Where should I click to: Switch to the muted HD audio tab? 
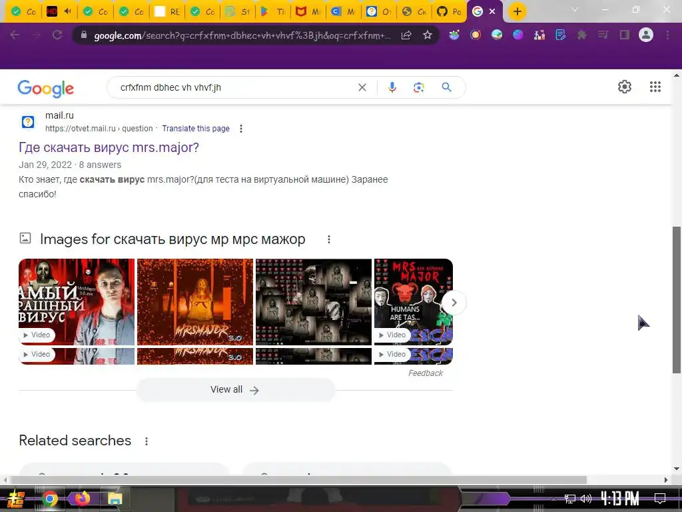pyautogui.click(x=59, y=11)
